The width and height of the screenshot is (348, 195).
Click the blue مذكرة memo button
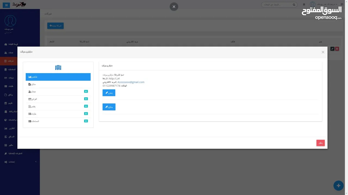point(109,107)
